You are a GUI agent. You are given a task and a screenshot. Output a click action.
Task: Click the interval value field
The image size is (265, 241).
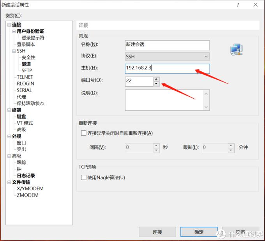[x=139, y=148]
